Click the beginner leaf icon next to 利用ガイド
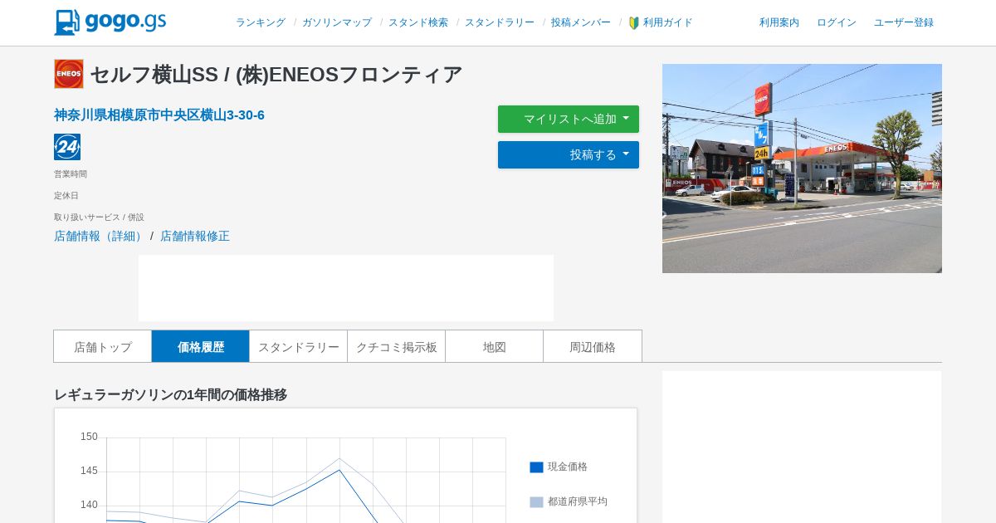Image resolution: width=996 pixels, height=523 pixels. pyautogui.click(x=634, y=23)
